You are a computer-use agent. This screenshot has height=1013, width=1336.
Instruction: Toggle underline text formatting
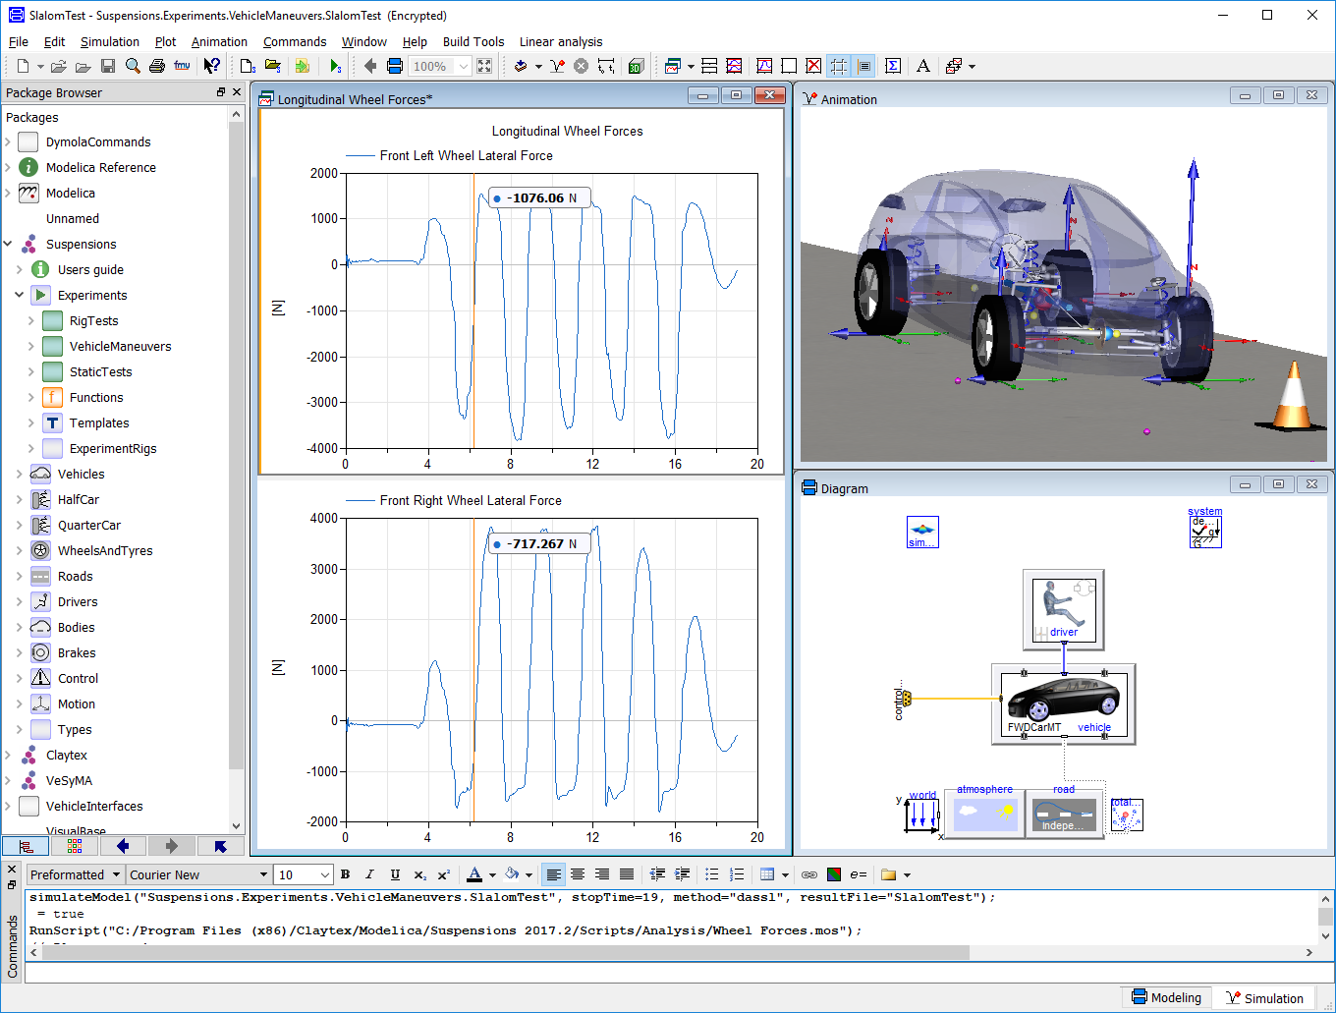point(395,874)
